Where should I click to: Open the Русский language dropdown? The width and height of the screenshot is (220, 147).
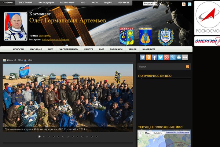coord(150,4)
